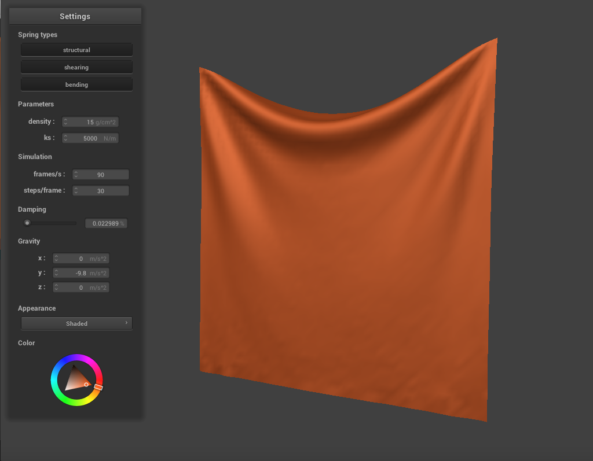The image size is (593, 461).
Task: Click the steps/frame value 30 field
Action: click(x=101, y=191)
